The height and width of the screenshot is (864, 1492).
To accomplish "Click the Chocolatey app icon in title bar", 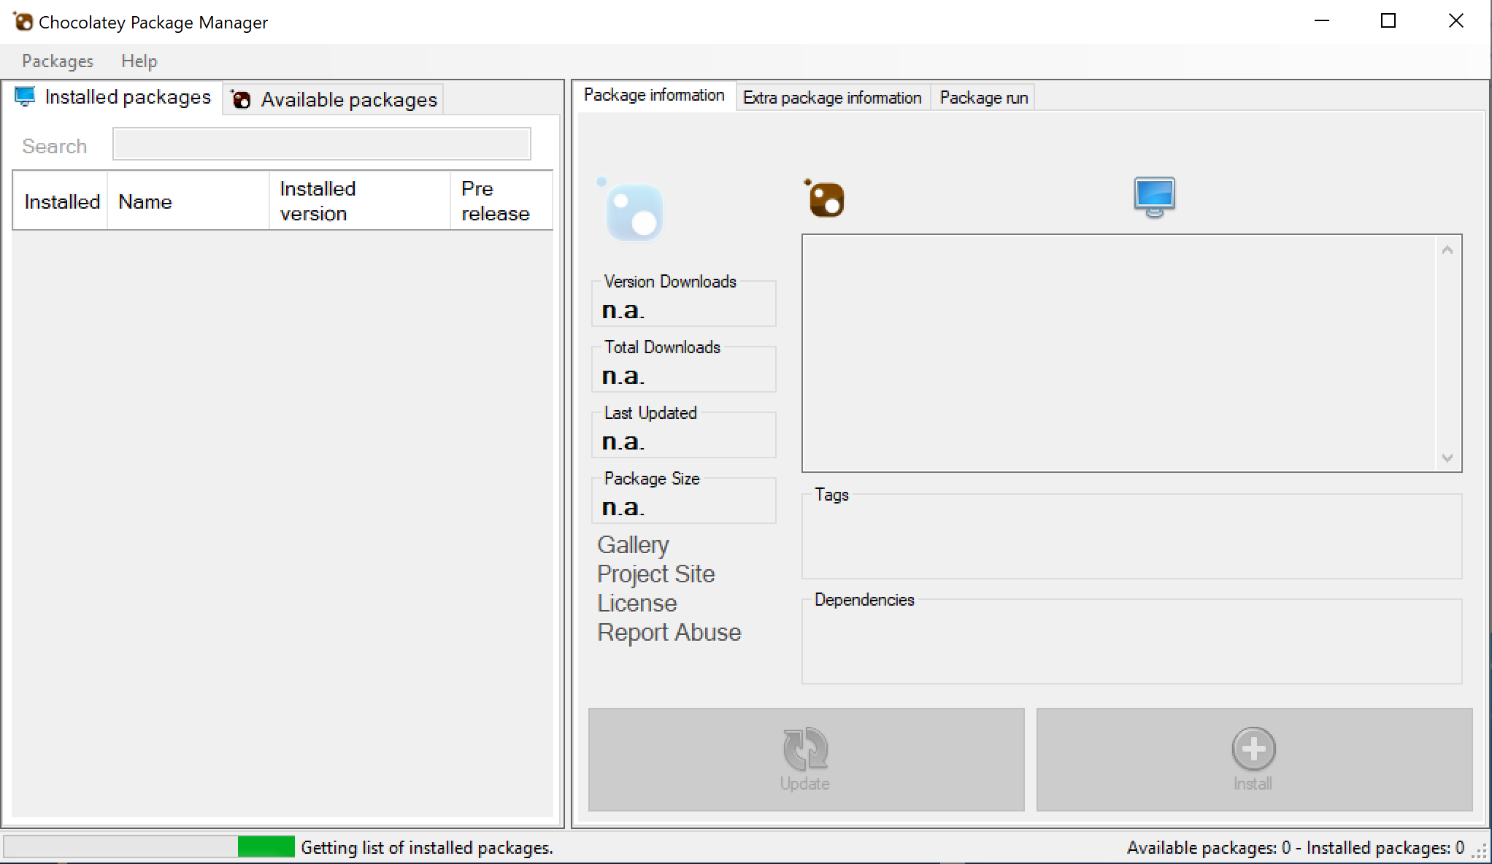I will 23,22.
